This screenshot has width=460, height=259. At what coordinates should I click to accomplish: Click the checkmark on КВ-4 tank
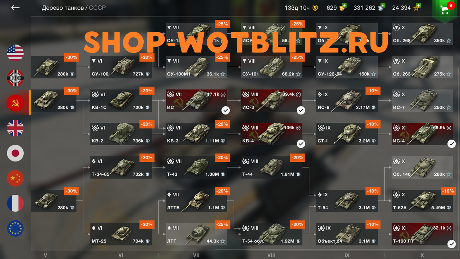301,144
